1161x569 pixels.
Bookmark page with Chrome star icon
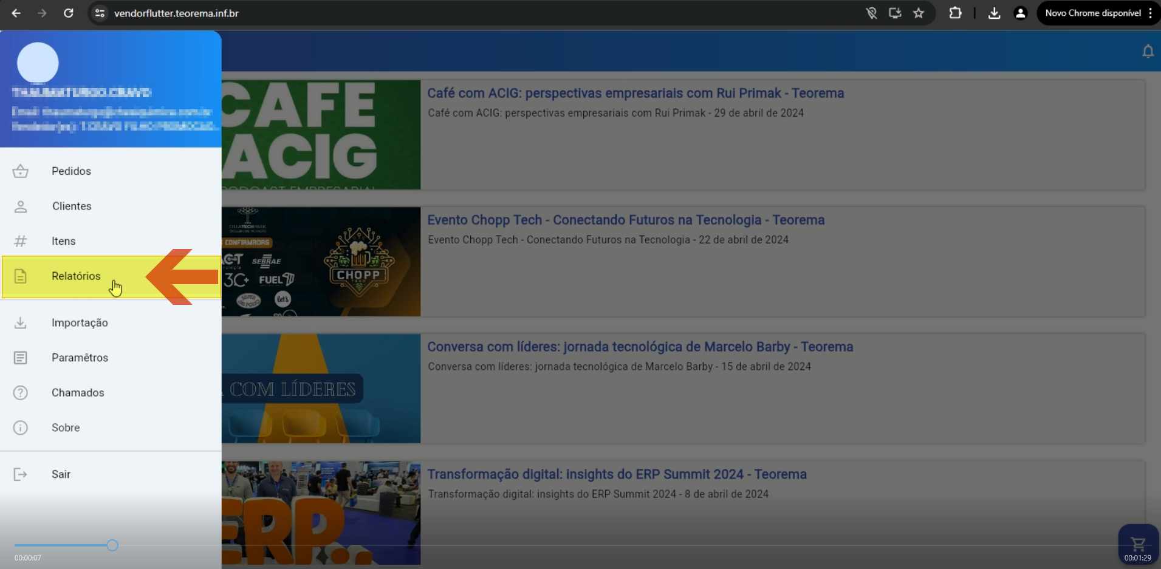pos(919,13)
